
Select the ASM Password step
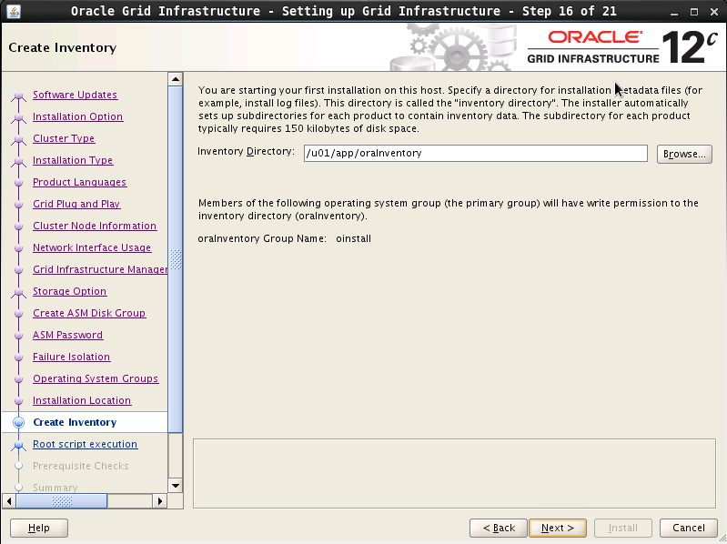(x=67, y=335)
